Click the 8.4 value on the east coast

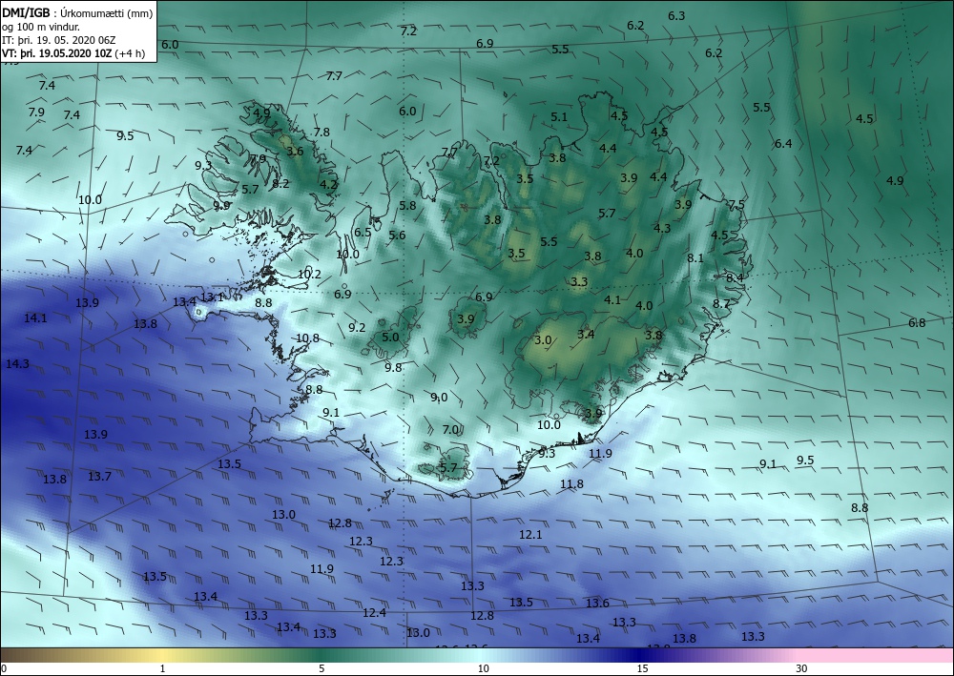[735, 277]
